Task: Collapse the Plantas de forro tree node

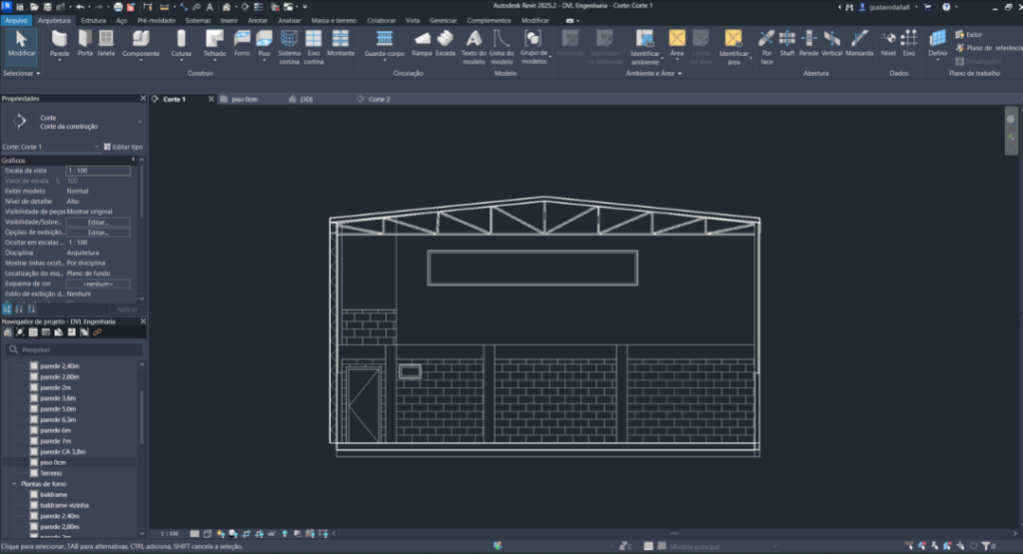Action: pyautogui.click(x=15, y=483)
